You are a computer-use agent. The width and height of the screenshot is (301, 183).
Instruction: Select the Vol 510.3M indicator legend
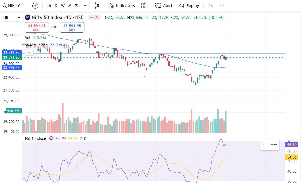pyautogui.click(x=35, y=38)
